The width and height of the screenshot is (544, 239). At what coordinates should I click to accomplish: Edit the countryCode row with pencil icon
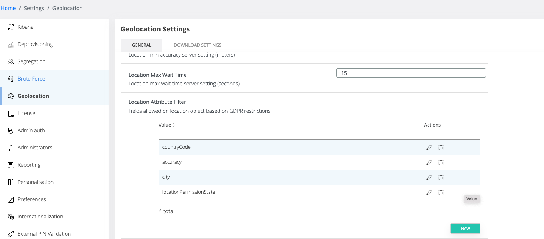click(429, 147)
